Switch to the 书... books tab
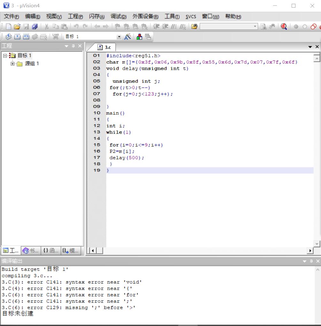This screenshot has width=321, height=326. (31, 250)
